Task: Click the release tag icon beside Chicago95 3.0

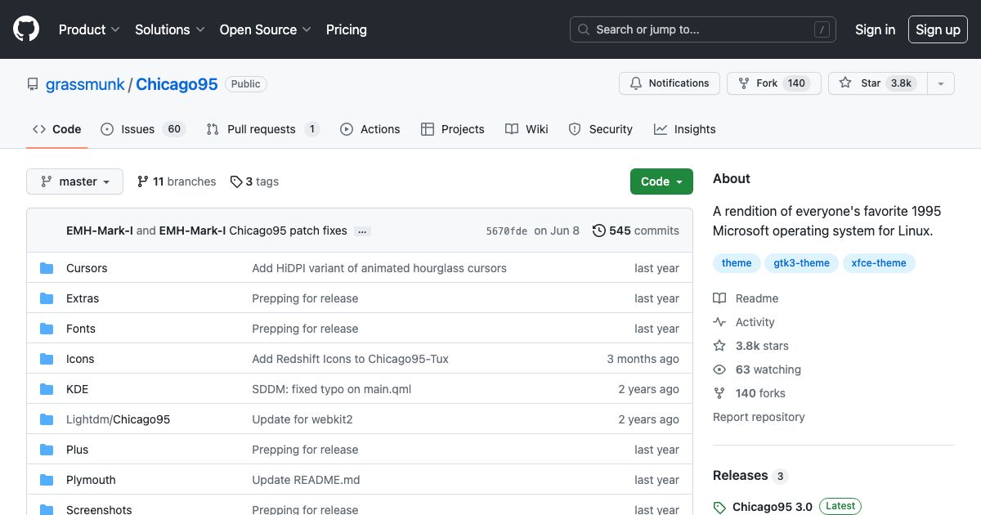Action: click(720, 507)
